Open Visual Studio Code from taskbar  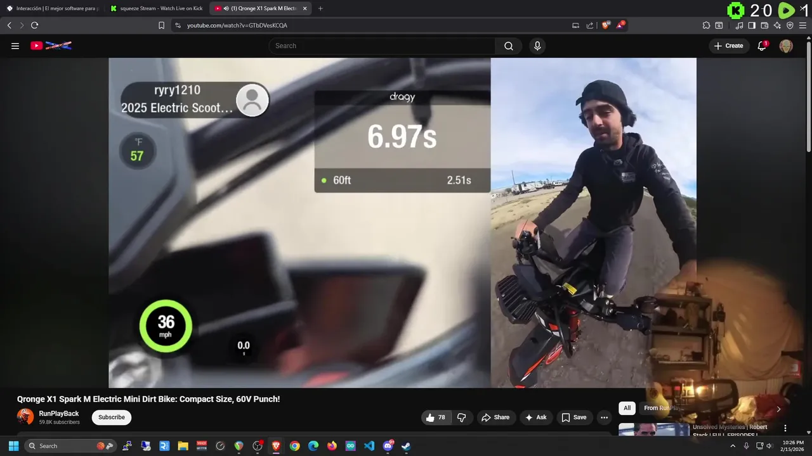[x=369, y=446]
